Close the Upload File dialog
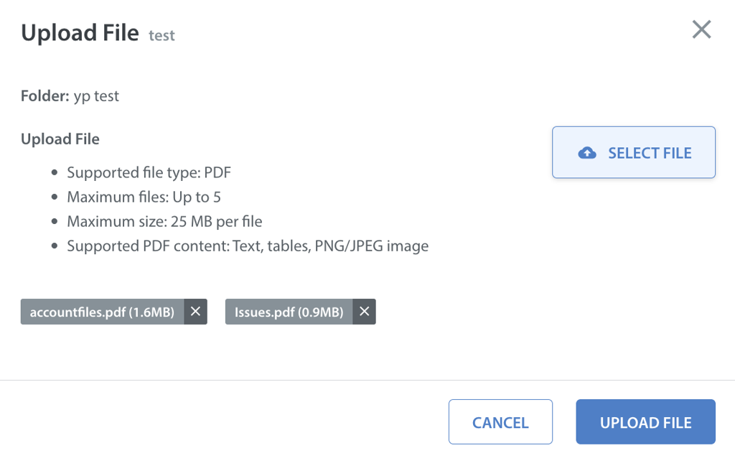The height and width of the screenshot is (461, 735). pos(701,29)
